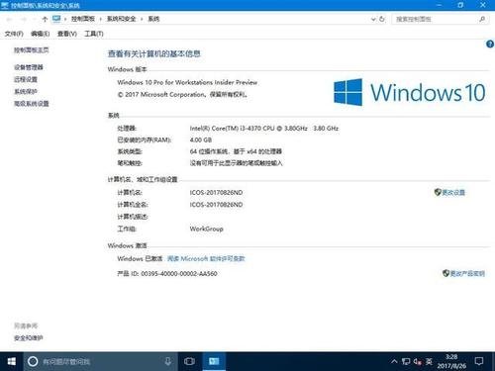Viewport: 495px width, 371px height.
Task: Click the computer icon in the address bar
Action: click(x=56, y=19)
